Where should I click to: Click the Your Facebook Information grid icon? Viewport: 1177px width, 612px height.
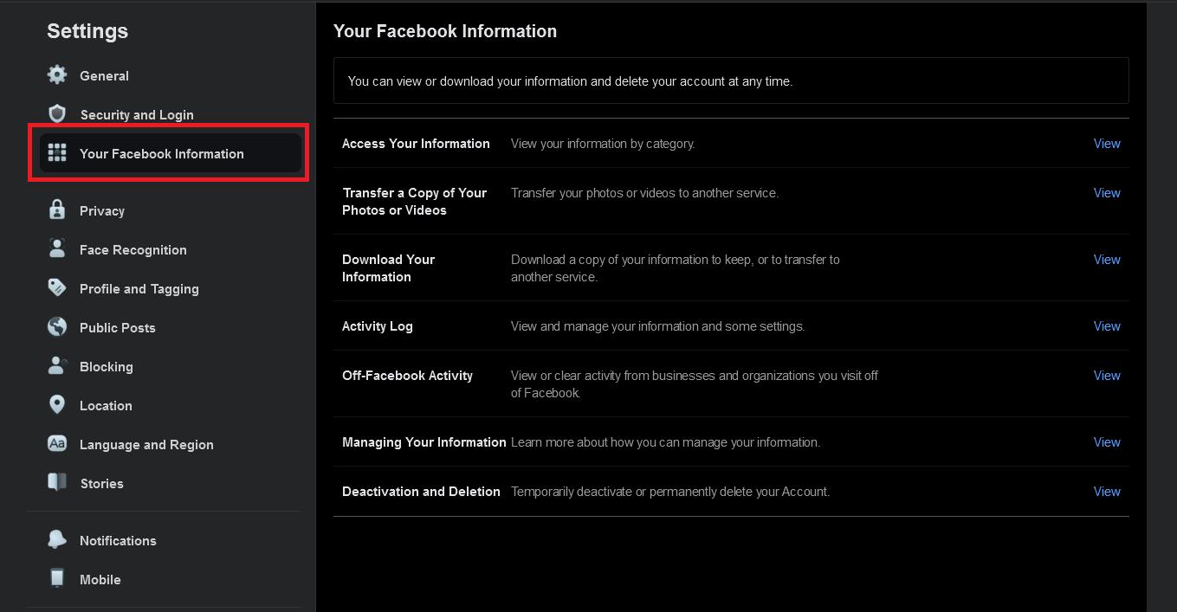[x=57, y=153]
